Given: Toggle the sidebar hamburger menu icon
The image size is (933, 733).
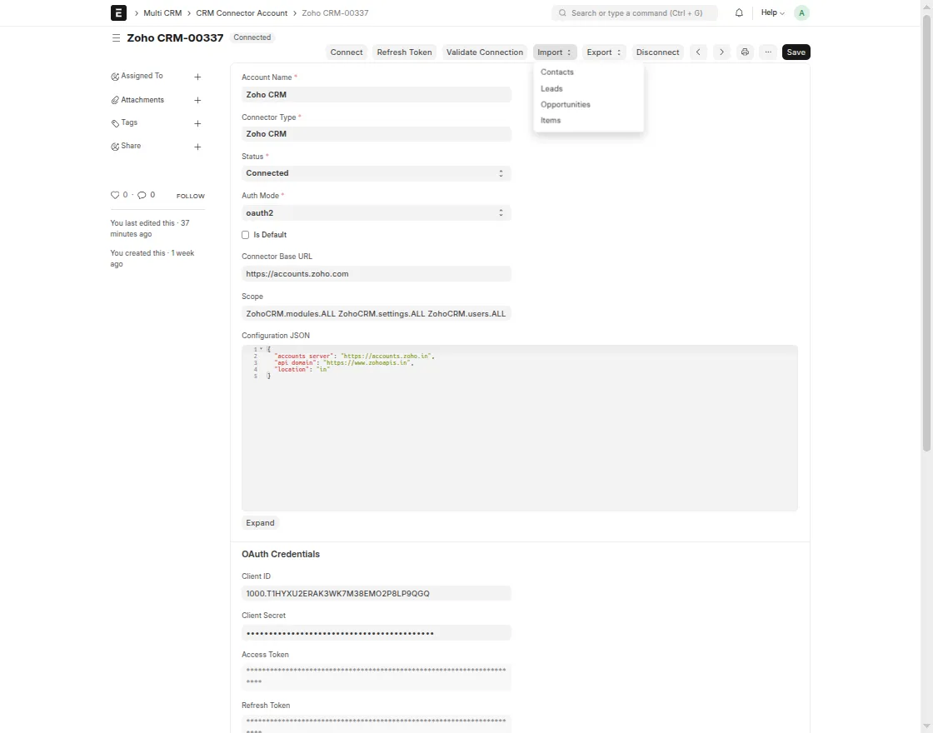Looking at the screenshot, I should [116, 37].
